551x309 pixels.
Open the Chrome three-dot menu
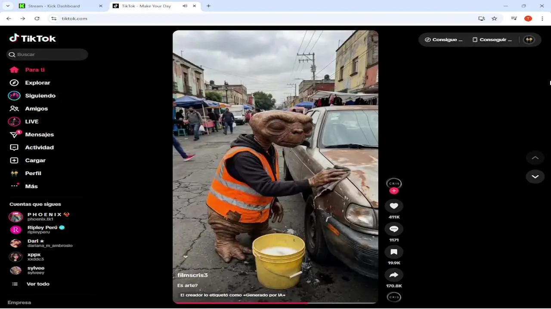click(542, 18)
